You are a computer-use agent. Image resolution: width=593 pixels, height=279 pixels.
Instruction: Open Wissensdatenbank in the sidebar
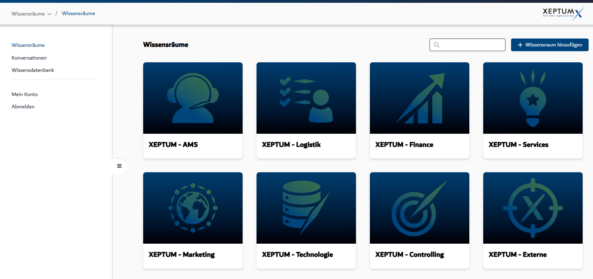point(33,70)
